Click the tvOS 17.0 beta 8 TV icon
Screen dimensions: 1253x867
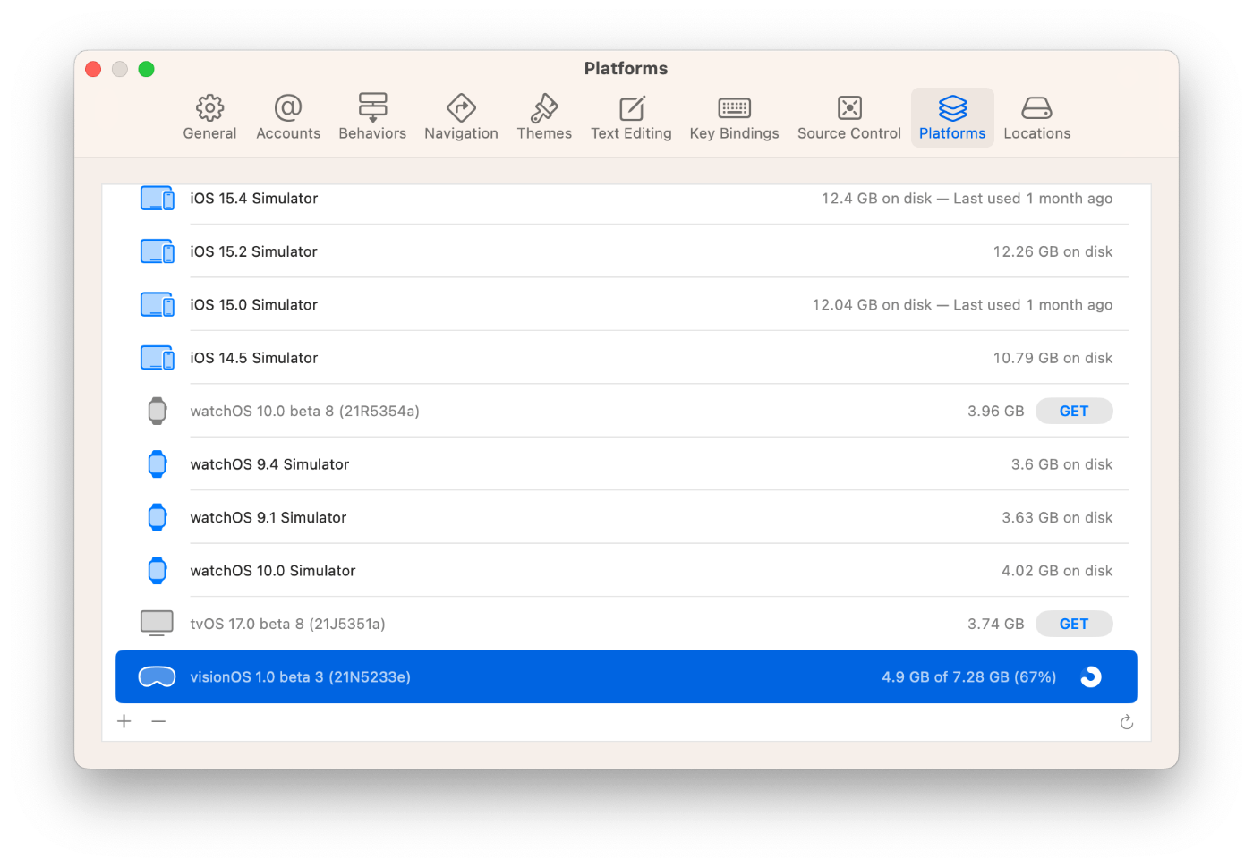pyautogui.click(x=158, y=624)
